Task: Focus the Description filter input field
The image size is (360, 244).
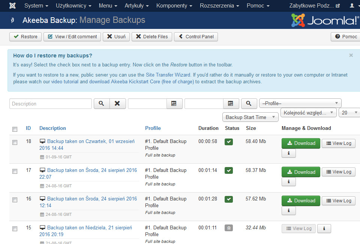Action: pyautogui.click(x=51, y=104)
